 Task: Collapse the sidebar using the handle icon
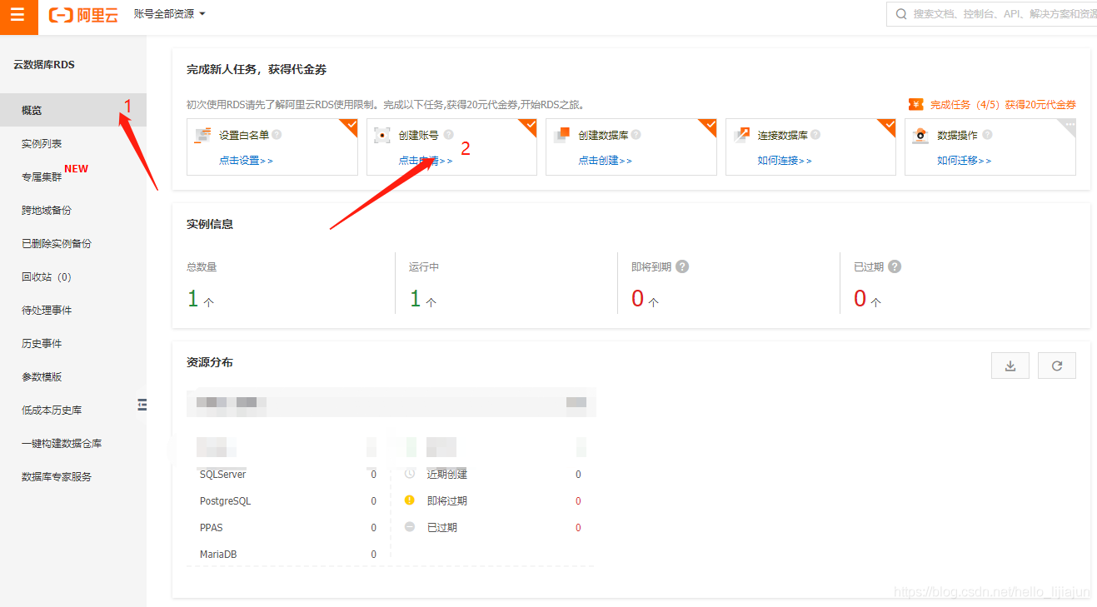click(142, 405)
